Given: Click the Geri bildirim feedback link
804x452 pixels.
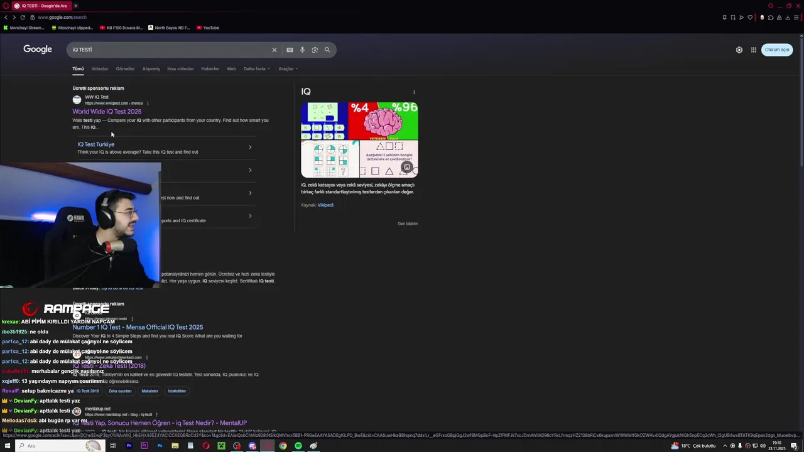Looking at the screenshot, I should 408,223.
